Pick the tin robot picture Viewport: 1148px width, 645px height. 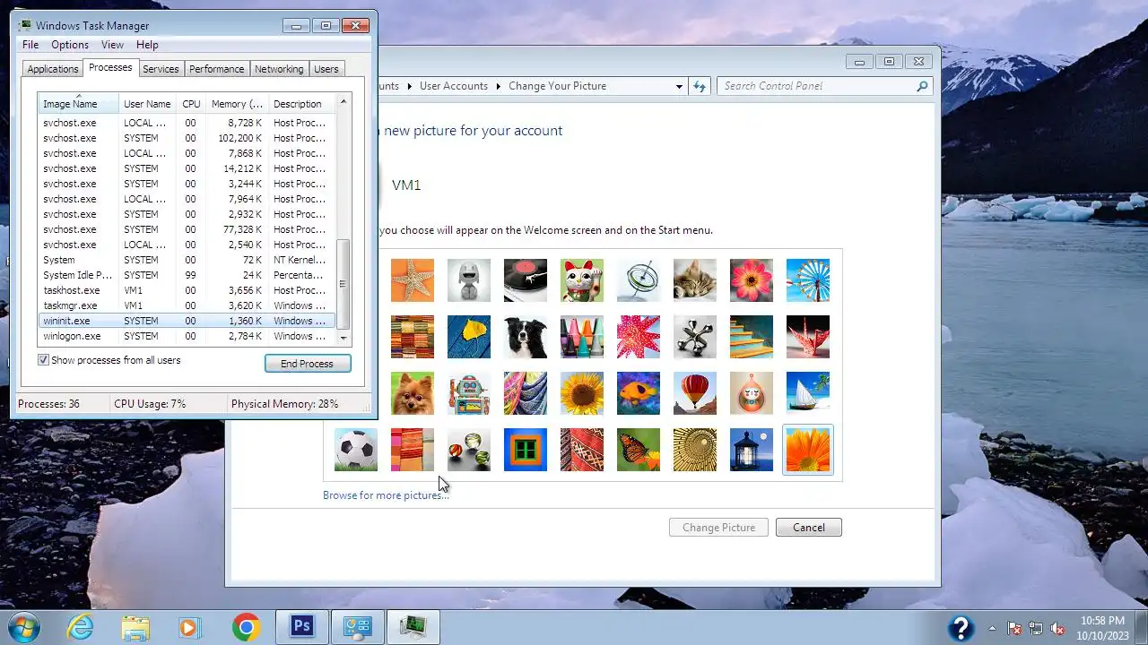[469, 393]
